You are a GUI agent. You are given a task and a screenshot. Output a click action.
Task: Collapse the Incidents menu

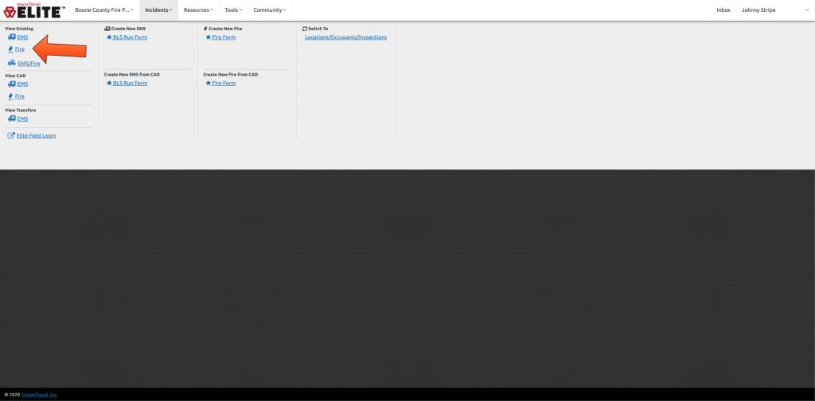(x=158, y=10)
